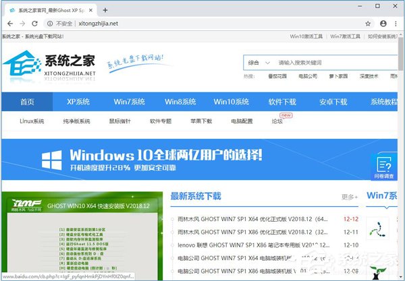This screenshot has width=405, height=281.
Task: Go to 纯净版系统 in the sub navigation
Action: pos(76,121)
